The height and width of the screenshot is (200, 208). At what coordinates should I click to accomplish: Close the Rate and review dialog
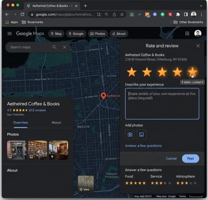click(198, 46)
